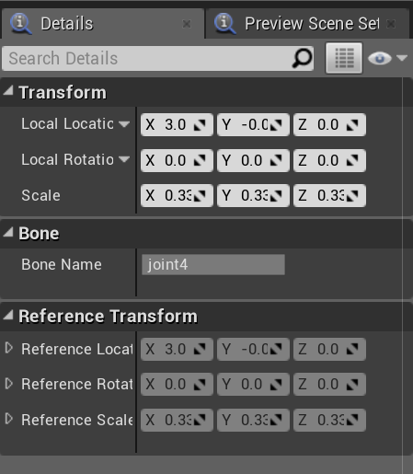413x474 pixels.
Task: Click the Scale Y value spin arrow
Action: [276, 195]
